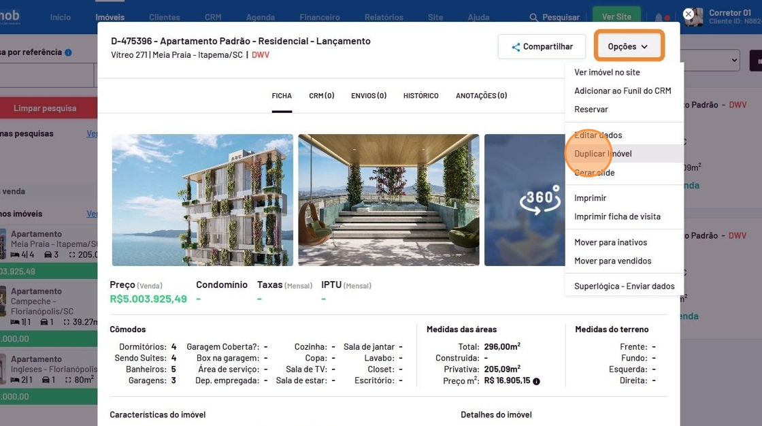Switch to the HISTÓRICO tab
762x426 pixels.
(x=420, y=96)
